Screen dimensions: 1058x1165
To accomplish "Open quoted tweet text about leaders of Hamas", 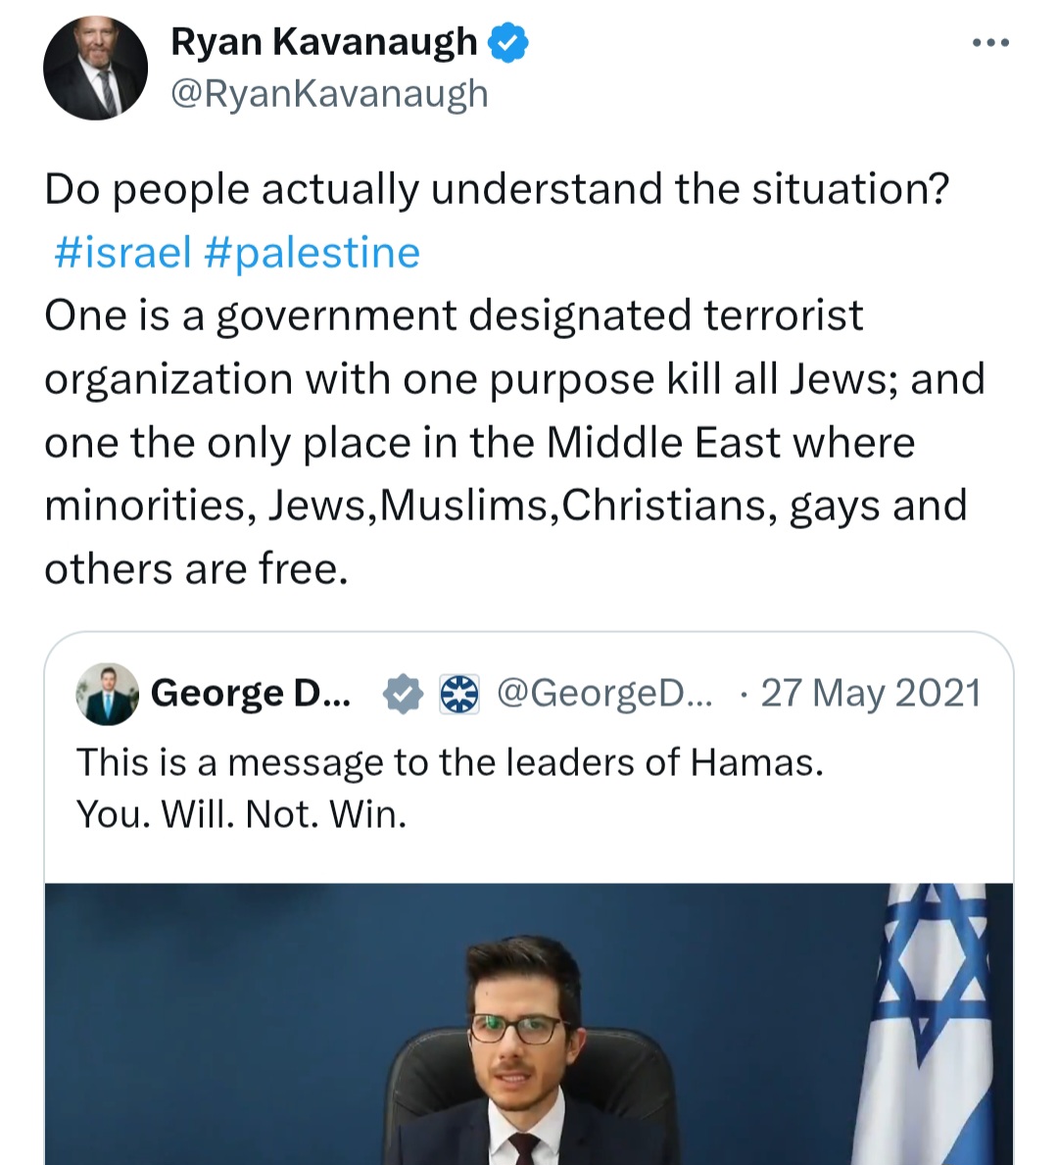I will click(x=451, y=762).
